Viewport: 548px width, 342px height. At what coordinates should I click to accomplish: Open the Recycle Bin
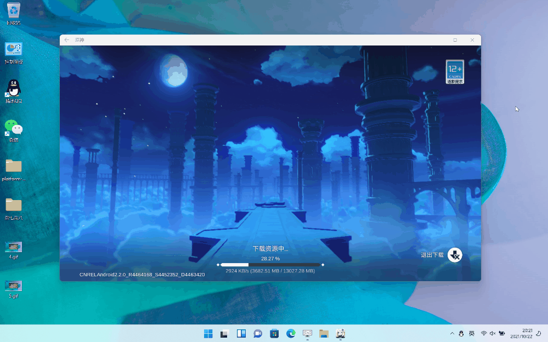13,10
